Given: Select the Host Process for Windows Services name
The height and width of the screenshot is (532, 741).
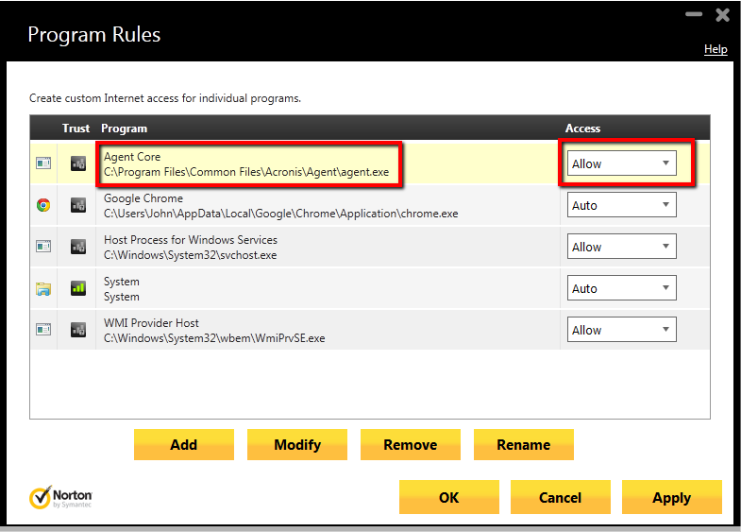Looking at the screenshot, I should point(191,240).
